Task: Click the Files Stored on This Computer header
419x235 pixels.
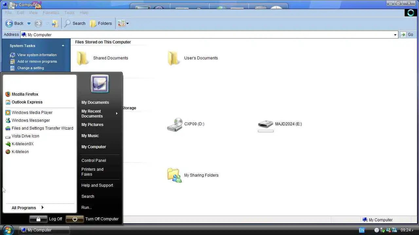Action: pos(103,42)
